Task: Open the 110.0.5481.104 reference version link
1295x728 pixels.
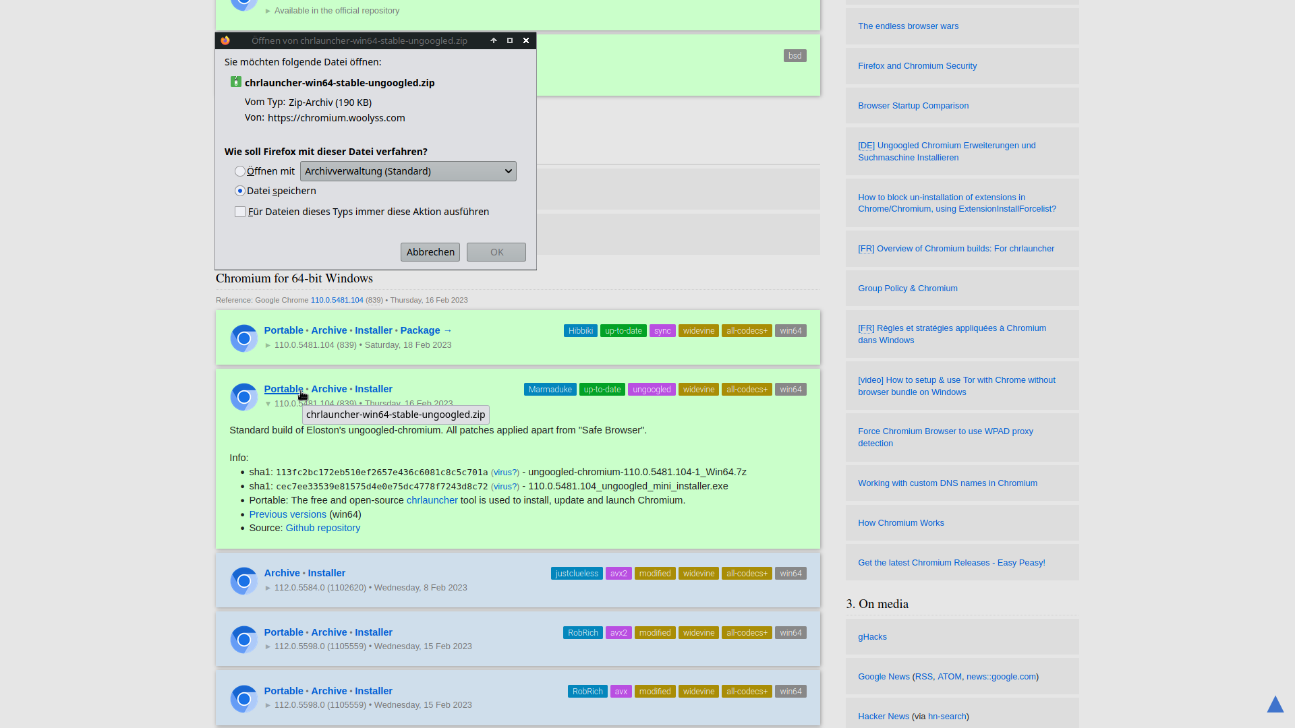Action: (337, 300)
